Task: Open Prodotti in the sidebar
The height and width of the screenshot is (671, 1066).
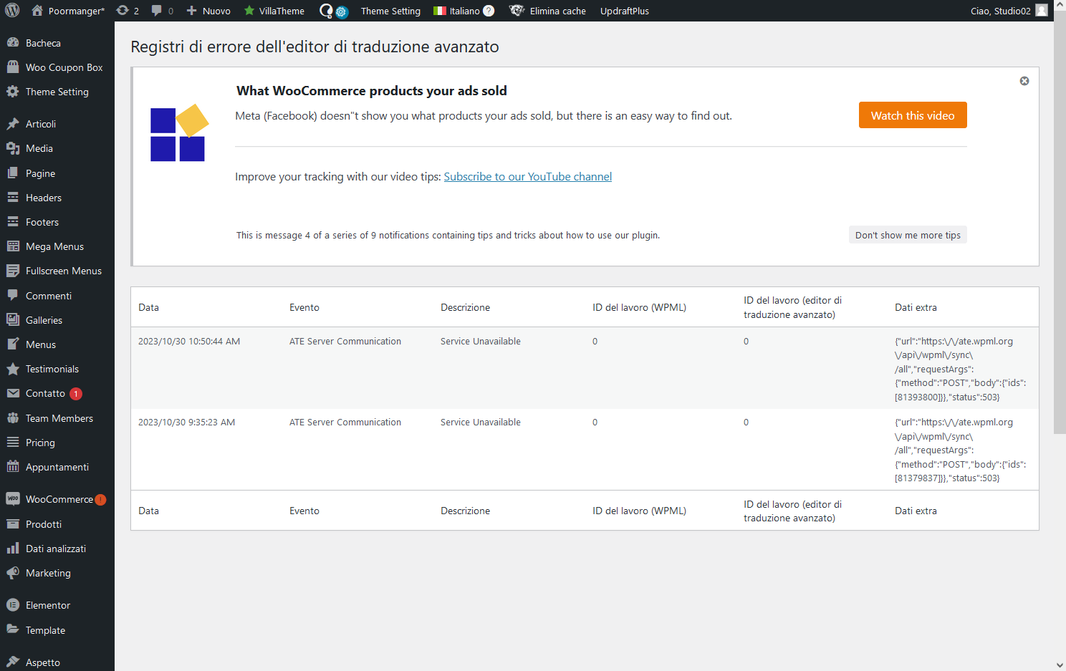Action: point(57,524)
